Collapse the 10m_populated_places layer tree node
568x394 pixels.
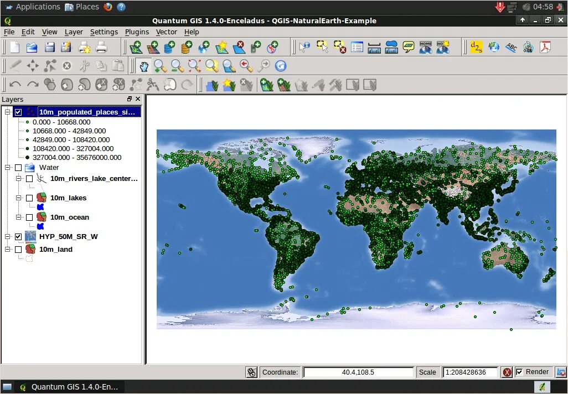coord(7,112)
